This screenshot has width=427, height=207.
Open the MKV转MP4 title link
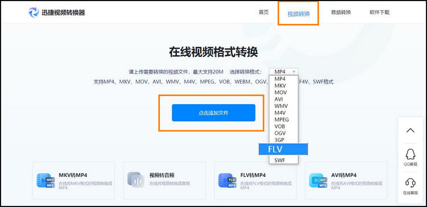(x=73, y=175)
